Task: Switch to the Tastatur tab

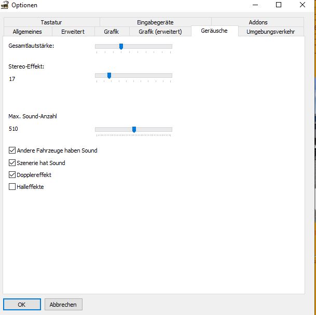Action: [x=51, y=22]
